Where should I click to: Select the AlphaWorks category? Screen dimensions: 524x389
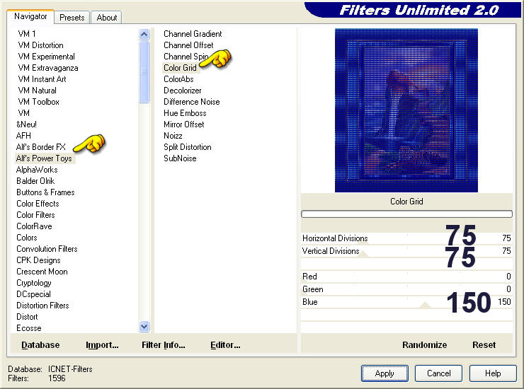(37, 170)
